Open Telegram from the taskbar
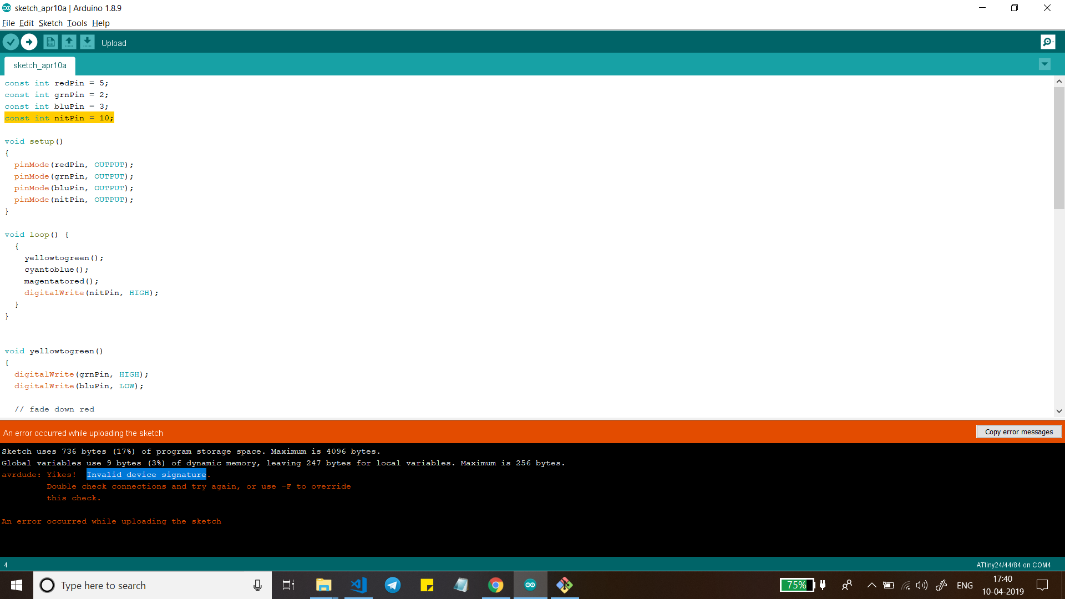The height and width of the screenshot is (599, 1065). click(393, 585)
